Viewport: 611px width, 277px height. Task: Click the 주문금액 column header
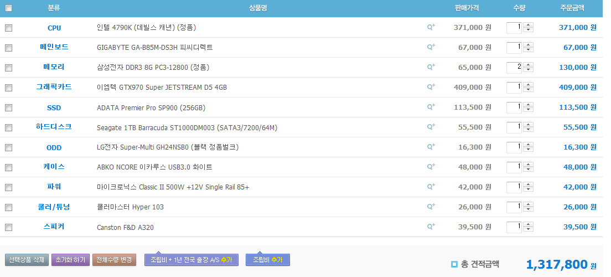tap(572, 8)
